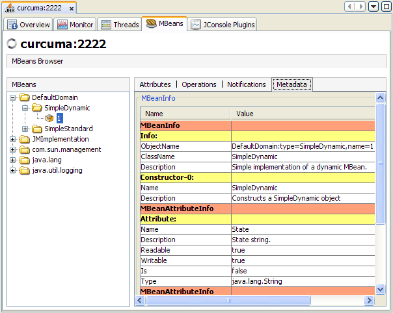Show the Attributes tab
Image resolution: width=393 pixels, height=313 pixels.
tap(155, 84)
